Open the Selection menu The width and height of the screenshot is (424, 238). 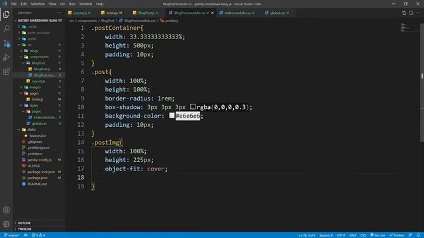(38, 4)
